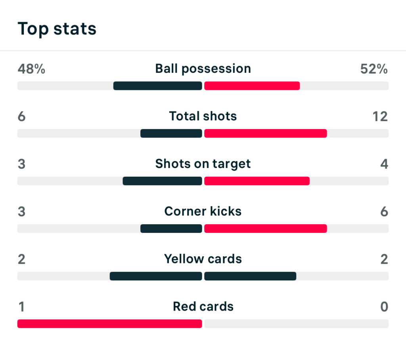Click the red Corner kicks bar
Viewport: 406px width, 345px height.
[x=265, y=229]
